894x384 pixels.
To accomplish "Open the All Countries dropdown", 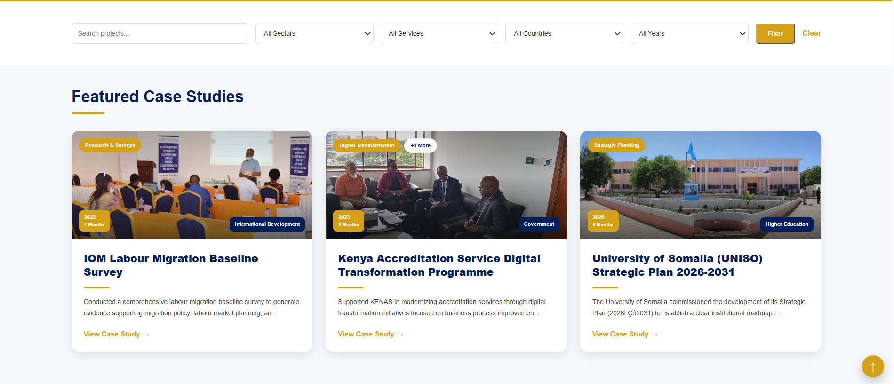I will [564, 33].
